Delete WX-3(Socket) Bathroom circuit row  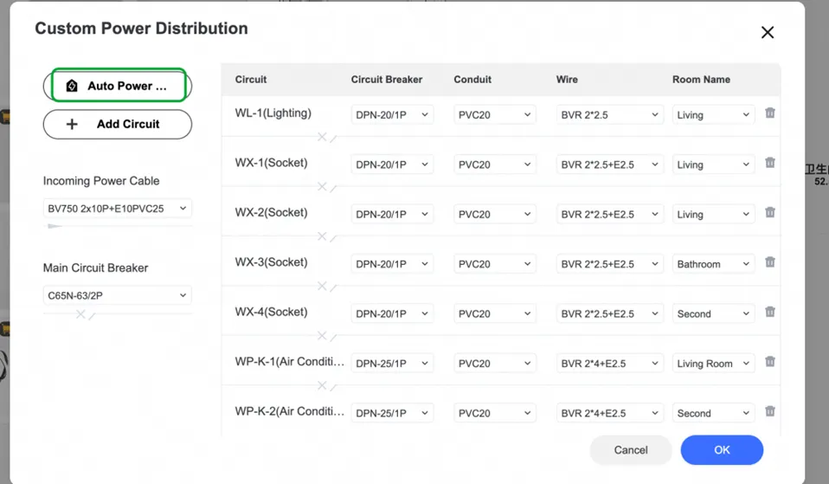coord(770,262)
